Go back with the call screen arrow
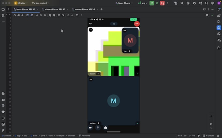The width and height of the screenshot is (222, 138). (90, 24)
